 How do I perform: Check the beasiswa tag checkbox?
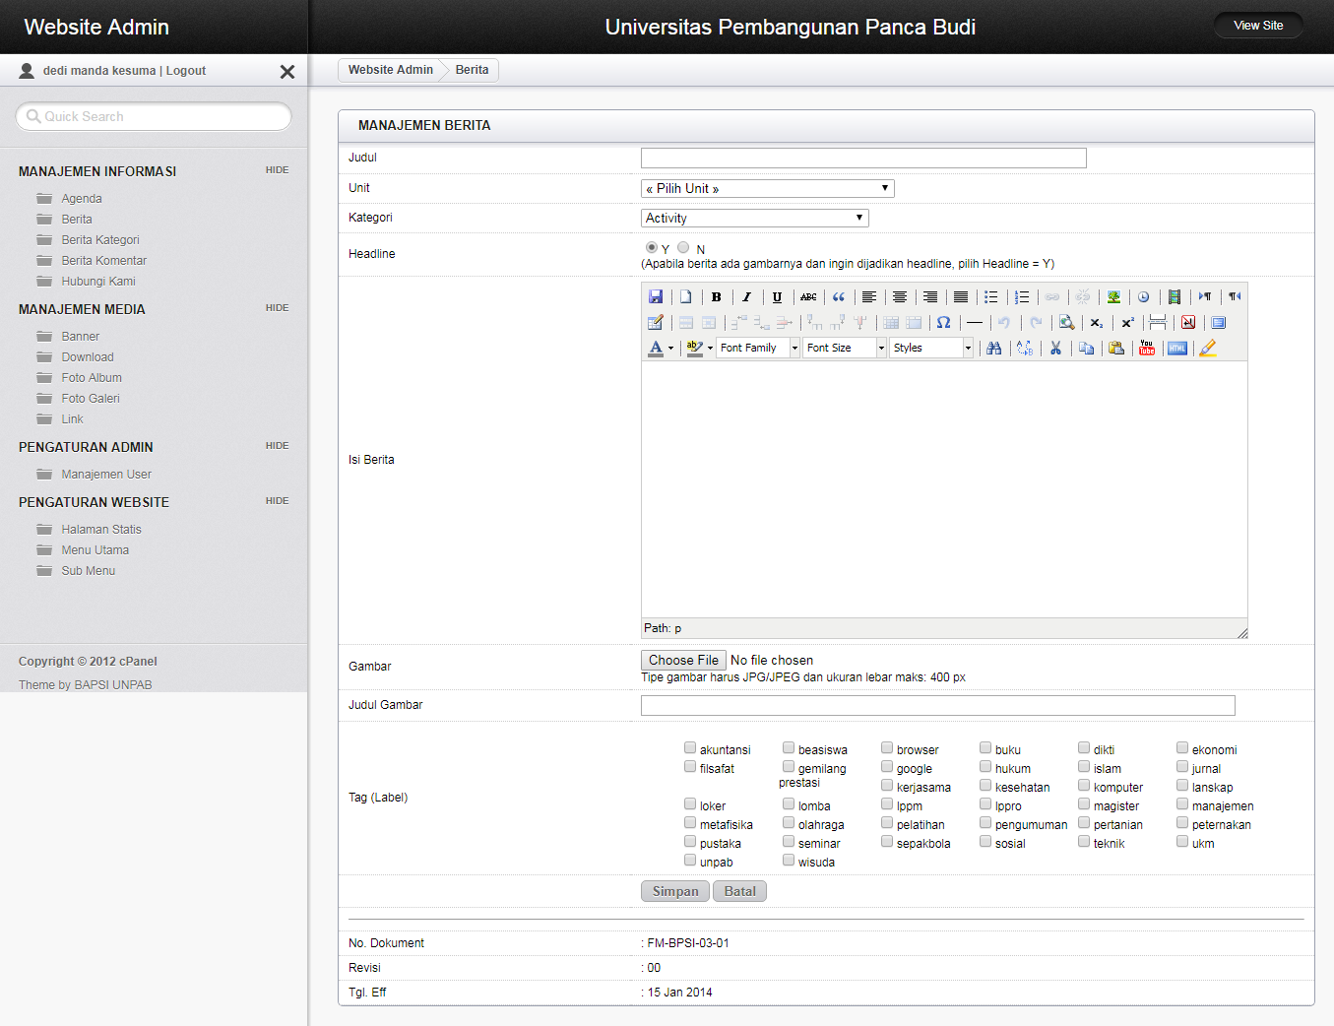pos(789,748)
